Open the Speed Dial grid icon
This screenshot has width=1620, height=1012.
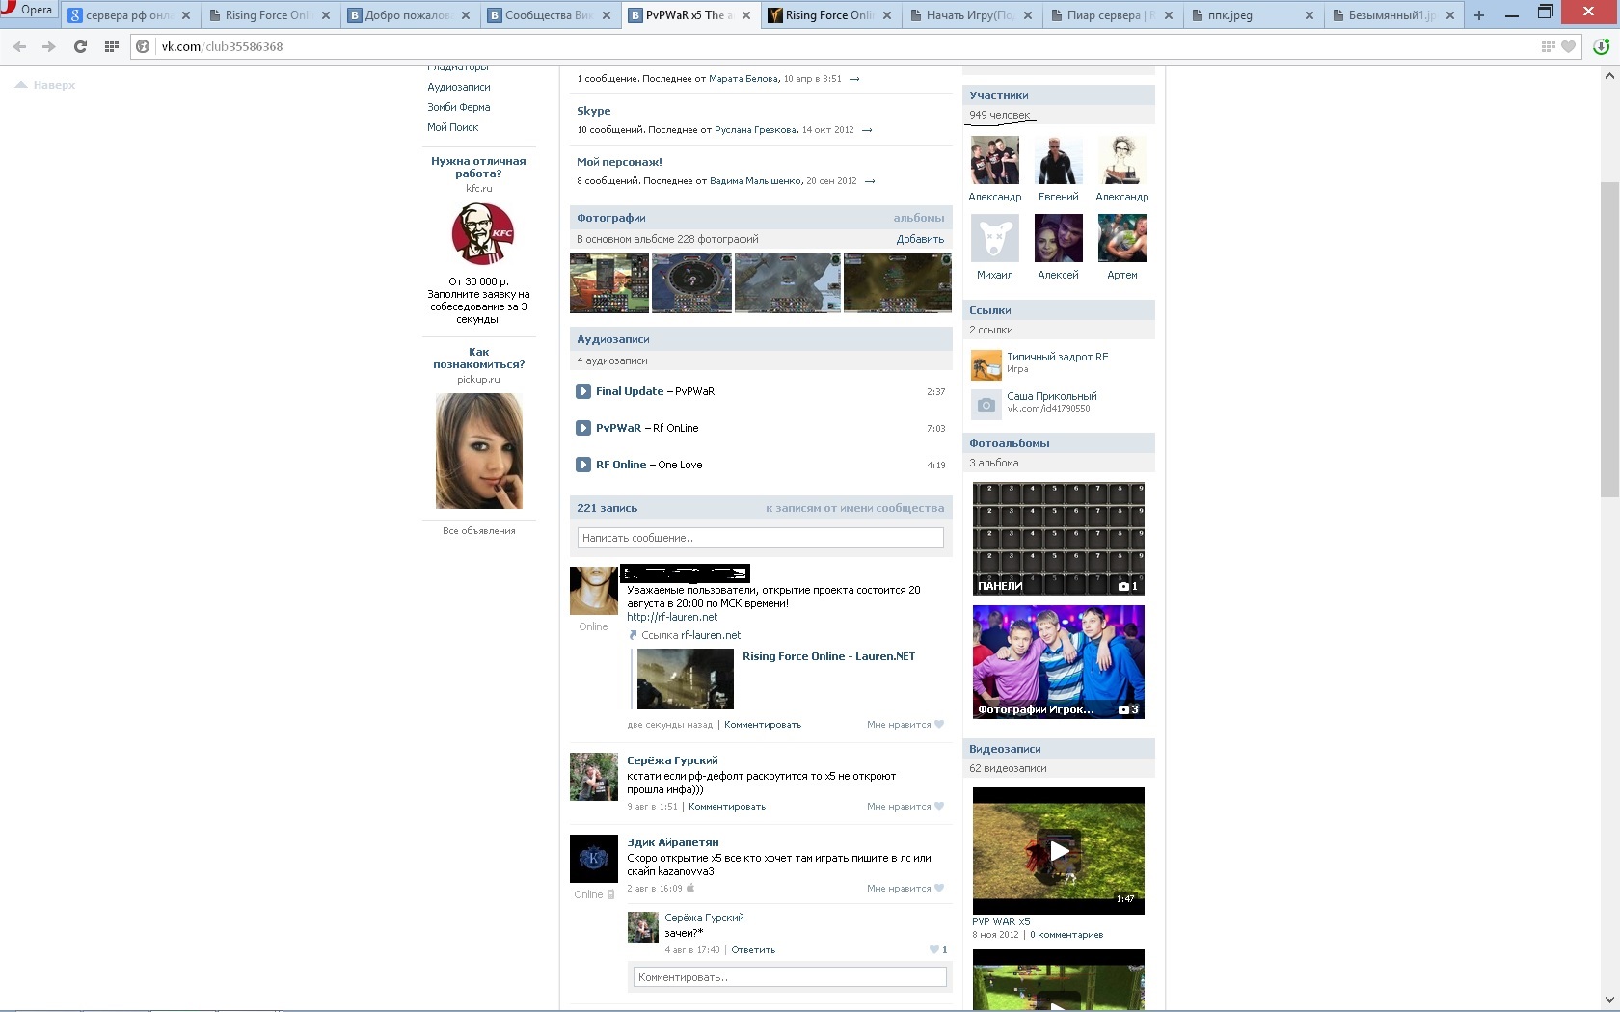[x=112, y=46]
